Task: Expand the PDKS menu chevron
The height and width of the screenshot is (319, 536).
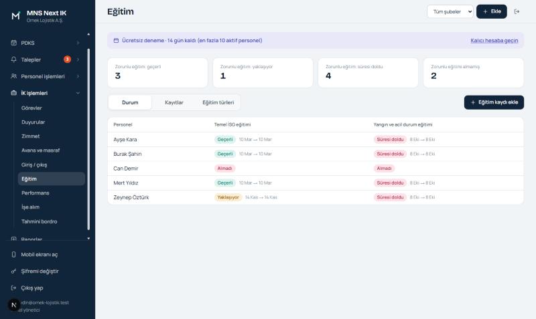Action: coord(78,43)
